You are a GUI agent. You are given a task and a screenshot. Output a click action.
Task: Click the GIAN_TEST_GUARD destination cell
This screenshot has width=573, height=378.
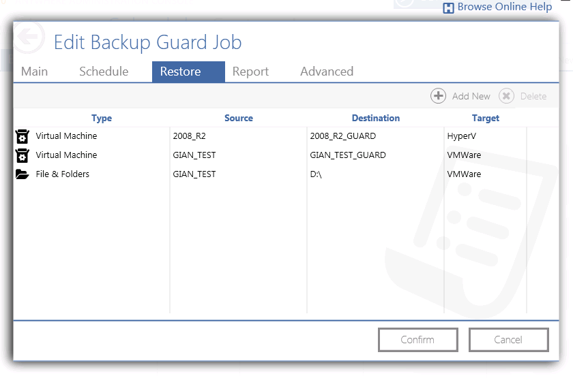[x=348, y=155]
